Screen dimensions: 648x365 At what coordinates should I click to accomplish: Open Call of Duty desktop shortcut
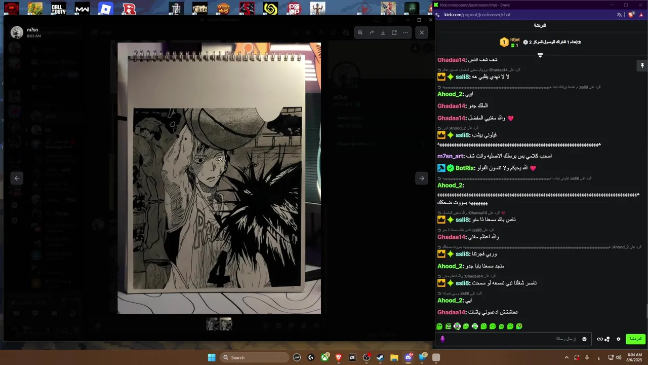coord(59,9)
